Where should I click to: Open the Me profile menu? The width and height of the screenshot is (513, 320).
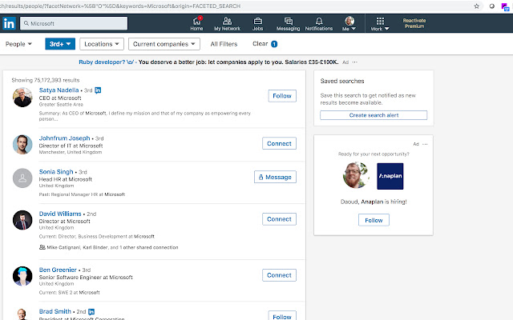coord(349,22)
